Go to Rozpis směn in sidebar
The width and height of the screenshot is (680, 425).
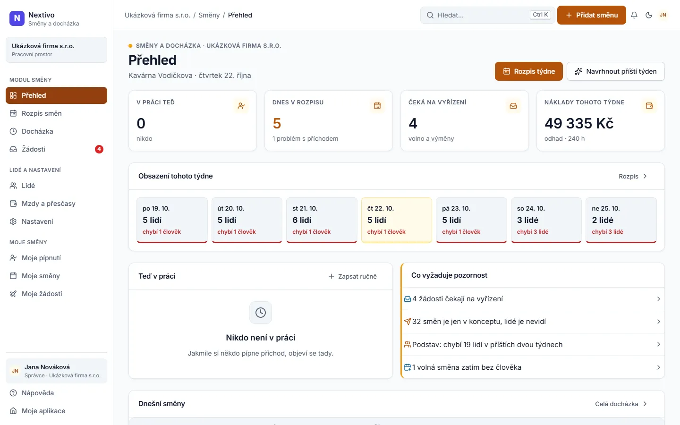(56, 113)
